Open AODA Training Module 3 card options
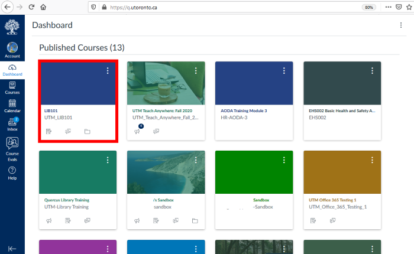The width and height of the screenshot is (414, 254). coord(284,71)
